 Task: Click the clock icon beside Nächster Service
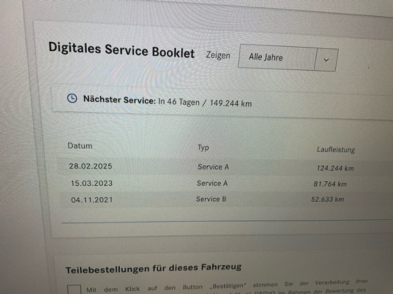[x=72, y=98]
